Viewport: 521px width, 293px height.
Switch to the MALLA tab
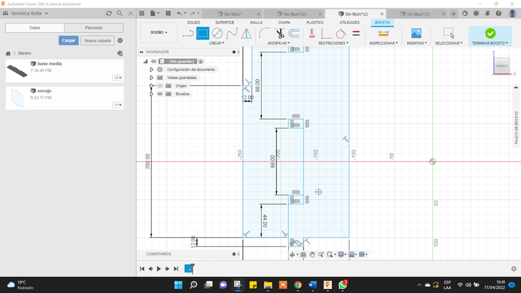(256, 22)
